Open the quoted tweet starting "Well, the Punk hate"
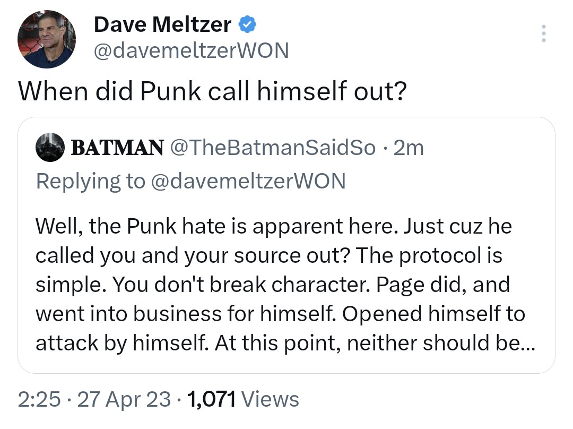 point(286,256)
